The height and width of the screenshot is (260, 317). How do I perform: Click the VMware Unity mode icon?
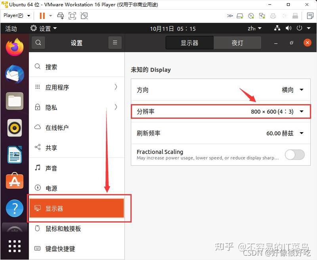pos(84,16)
